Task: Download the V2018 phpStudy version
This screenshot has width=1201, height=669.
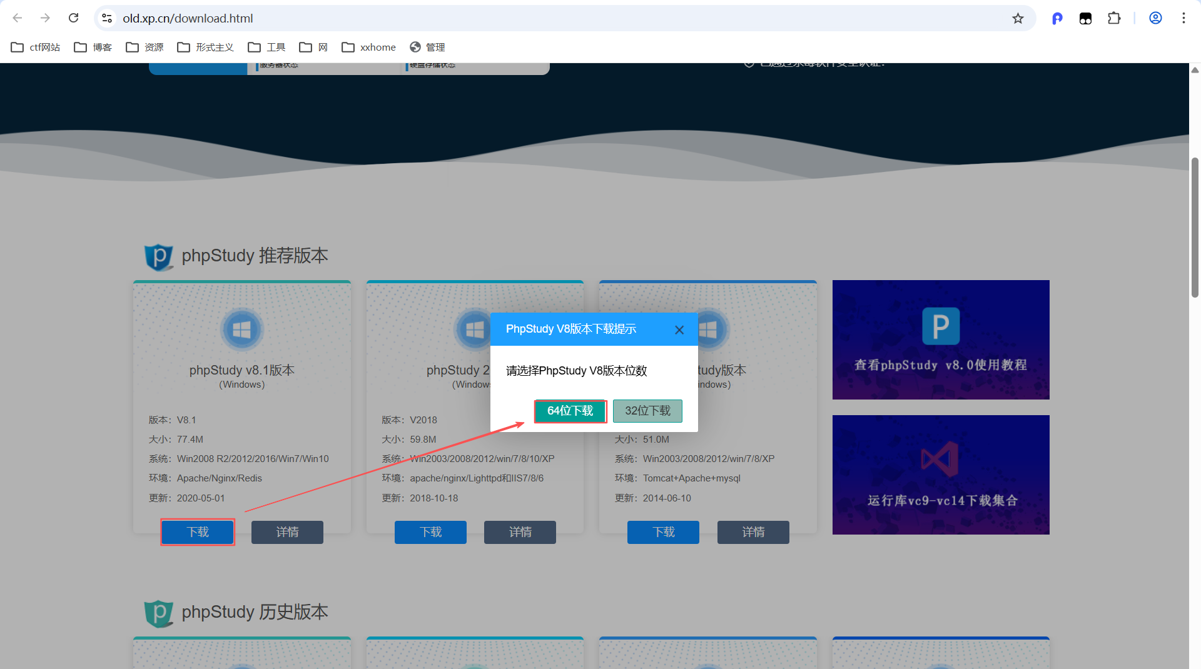Action: click(x=430, y=532)
